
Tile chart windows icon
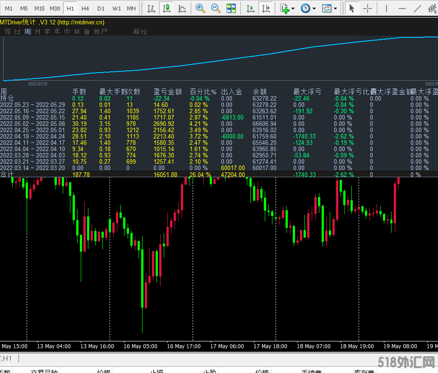click(231, 8)
